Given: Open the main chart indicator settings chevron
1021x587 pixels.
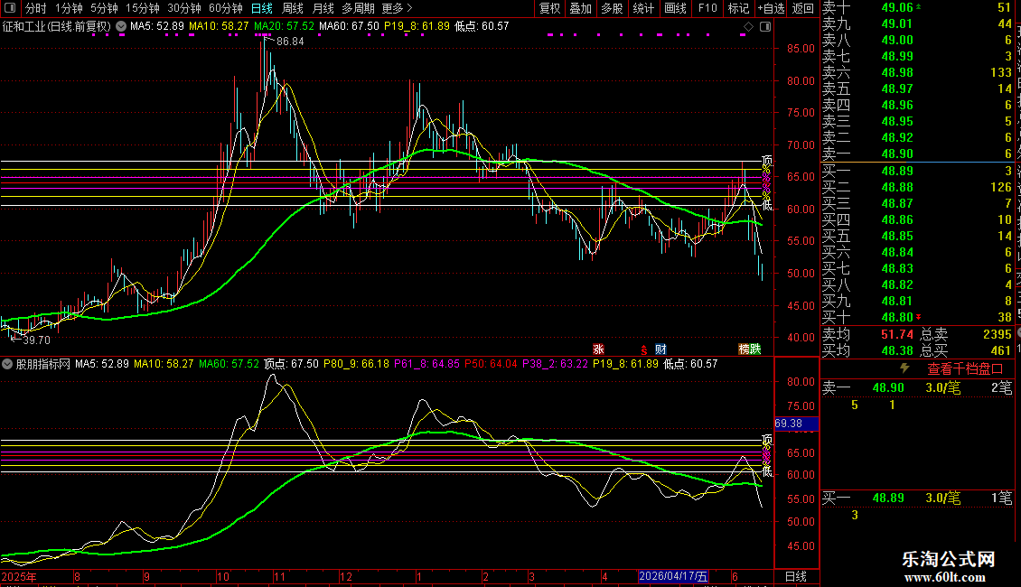Looking at the screenshot, I should [121, 26].
